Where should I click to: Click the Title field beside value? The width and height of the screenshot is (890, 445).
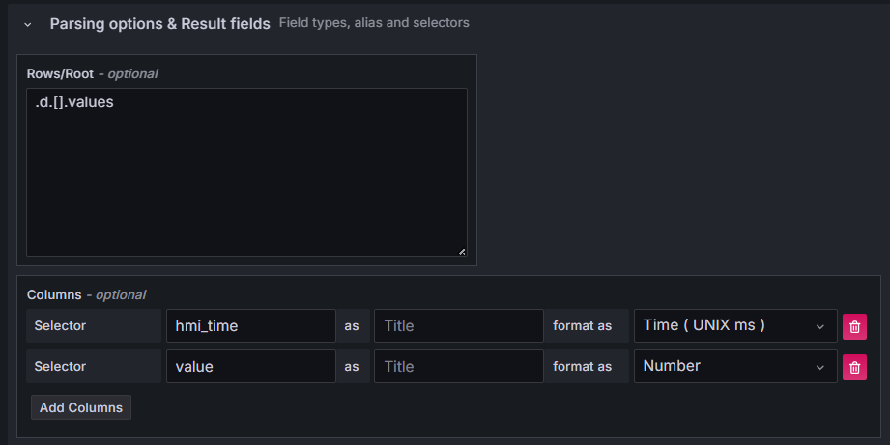click(x=458, y=367)
